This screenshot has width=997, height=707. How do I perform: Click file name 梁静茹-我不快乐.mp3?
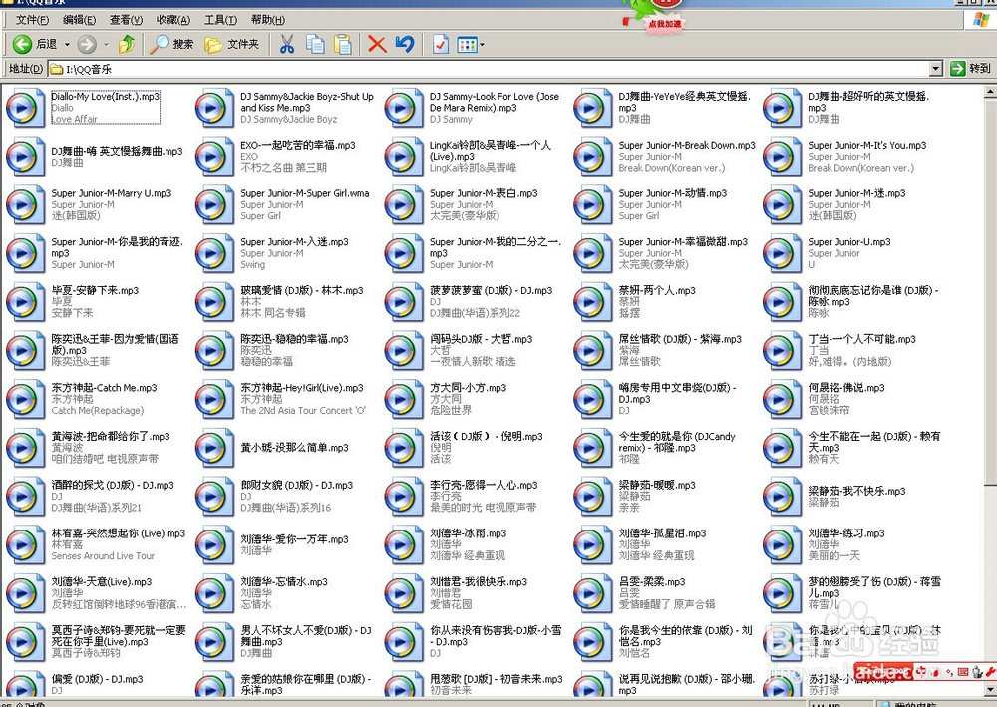(x=856, y=491)
